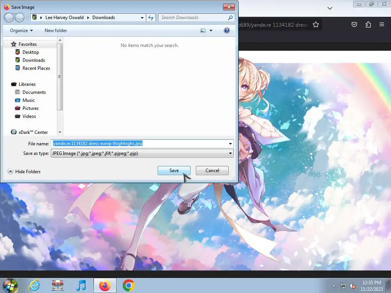Click the navigation pane scroll up arrow

pyautogui.click(x=60, y=40)
